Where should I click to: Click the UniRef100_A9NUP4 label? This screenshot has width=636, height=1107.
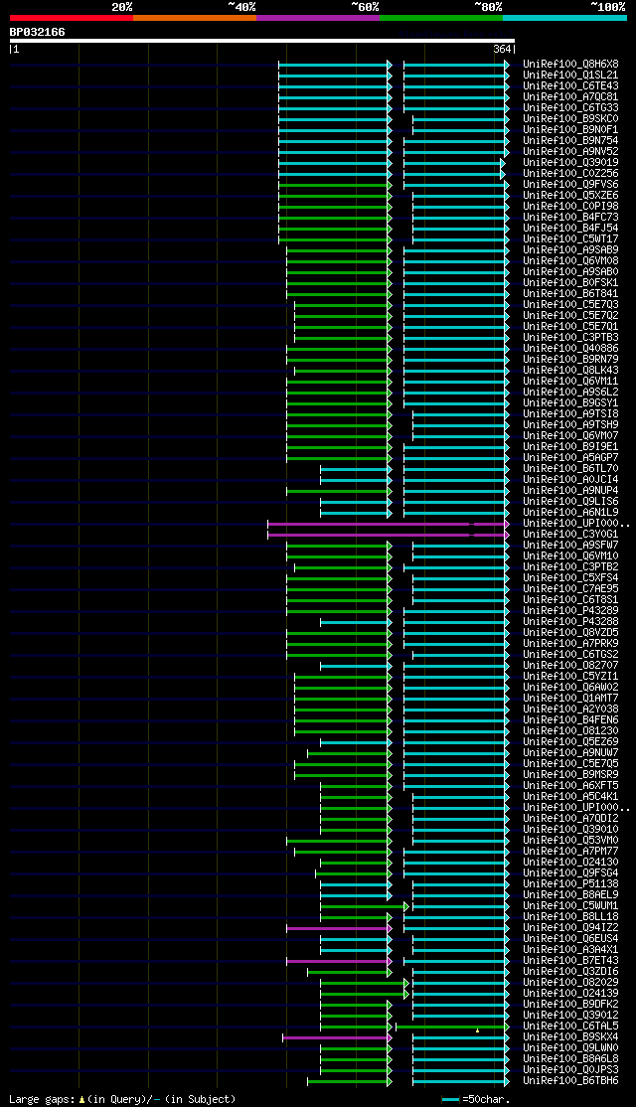tap(571, 491)
